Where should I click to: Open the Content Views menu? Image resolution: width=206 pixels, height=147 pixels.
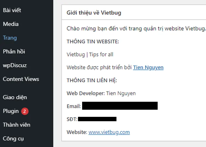[x=21, y=79]
